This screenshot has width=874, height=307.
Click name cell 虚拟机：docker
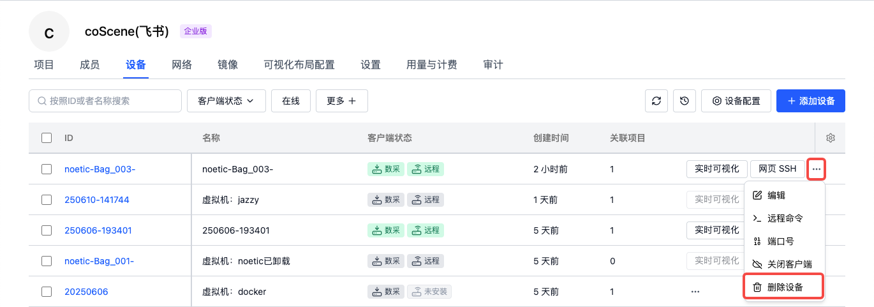(234, 292)
